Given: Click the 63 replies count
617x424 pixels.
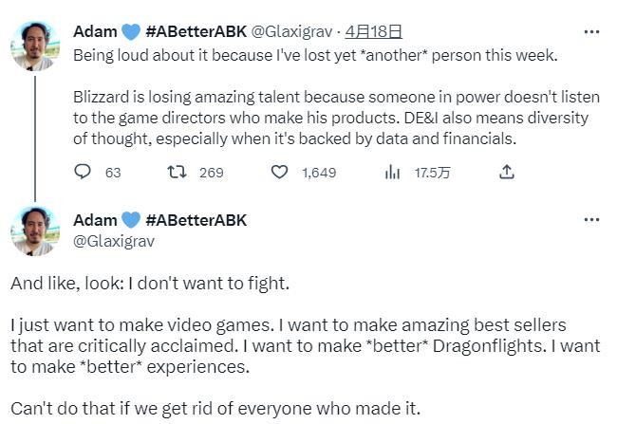Looking at the screenshot, I should click(x=113, y=173).
